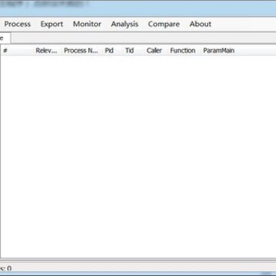Click the status bar count text
The height and width of the screenshot is (276, 276).
pos(6,268)
